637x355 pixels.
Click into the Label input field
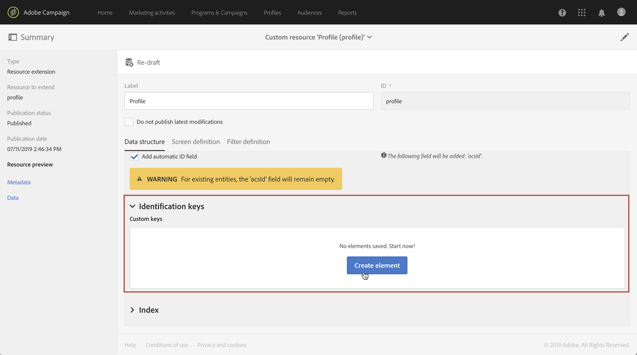click(249, 101)
